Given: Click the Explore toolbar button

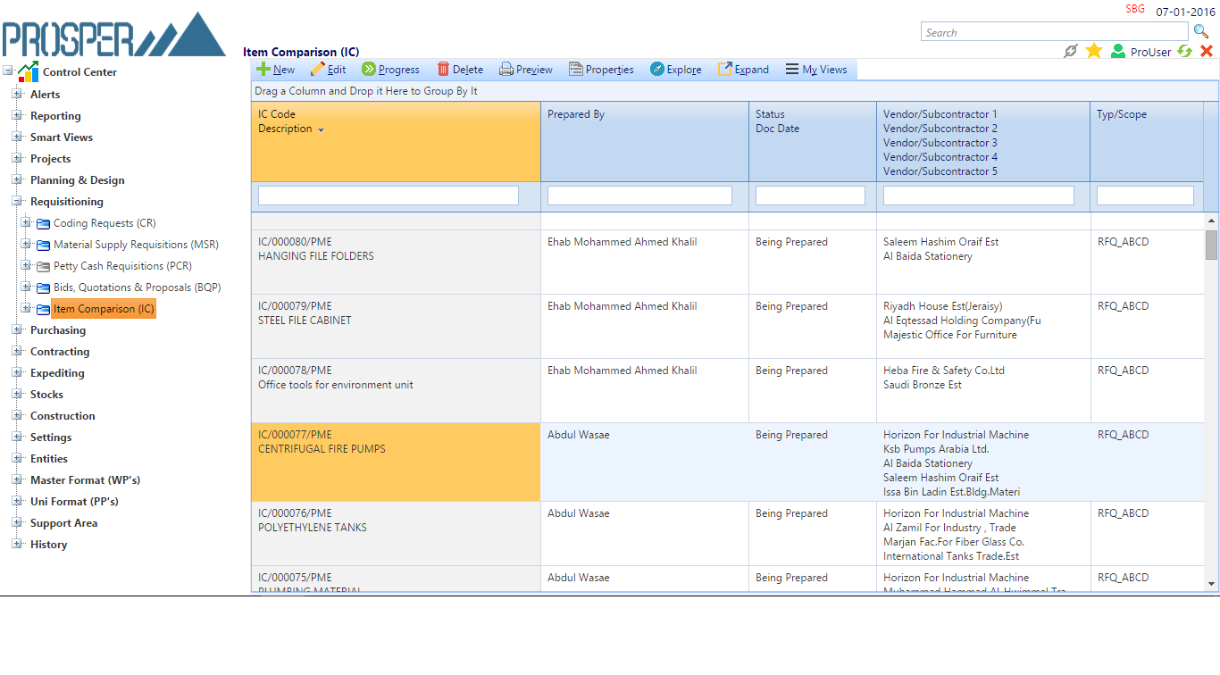Looking at the screenshot, I should point(675,70).
